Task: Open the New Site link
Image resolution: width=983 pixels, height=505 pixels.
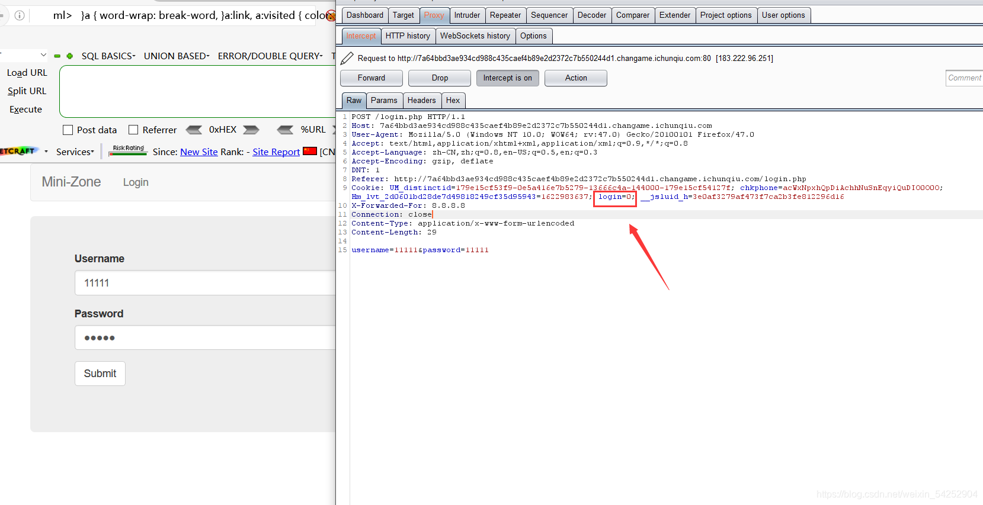Action: point(199,152)
